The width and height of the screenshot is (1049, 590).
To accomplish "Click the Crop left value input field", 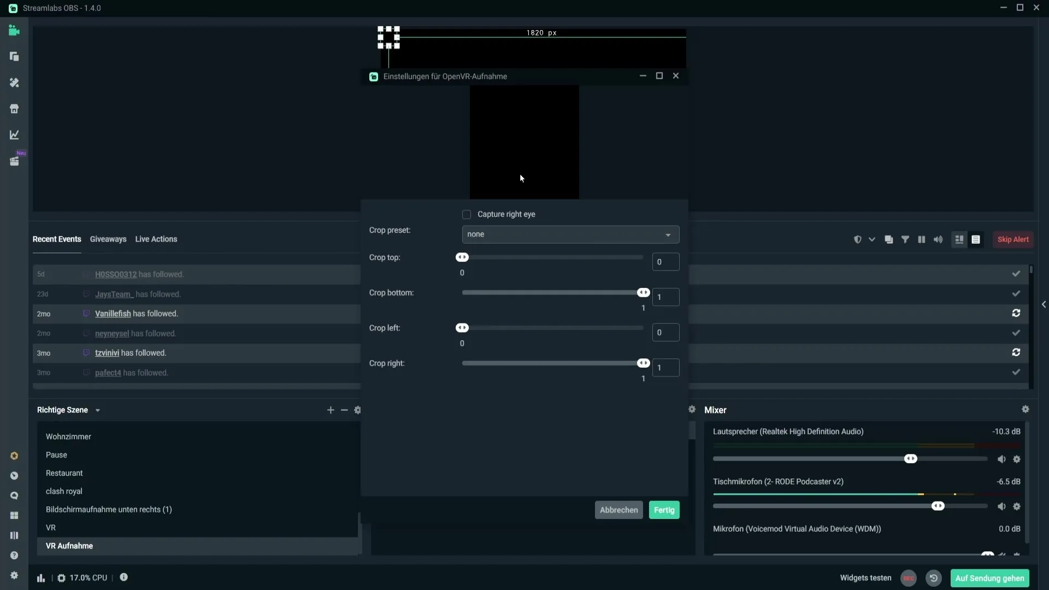I will click(x=666, y=332).
